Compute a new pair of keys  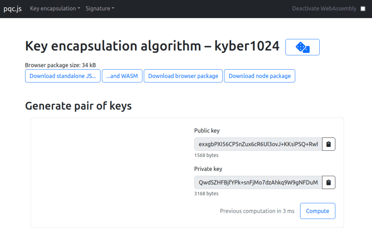[318, 211]
